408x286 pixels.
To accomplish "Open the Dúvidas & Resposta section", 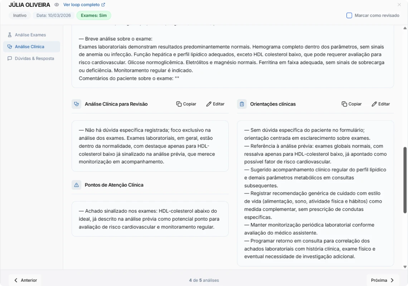I will pyautogui.click(x=34, y=58).
